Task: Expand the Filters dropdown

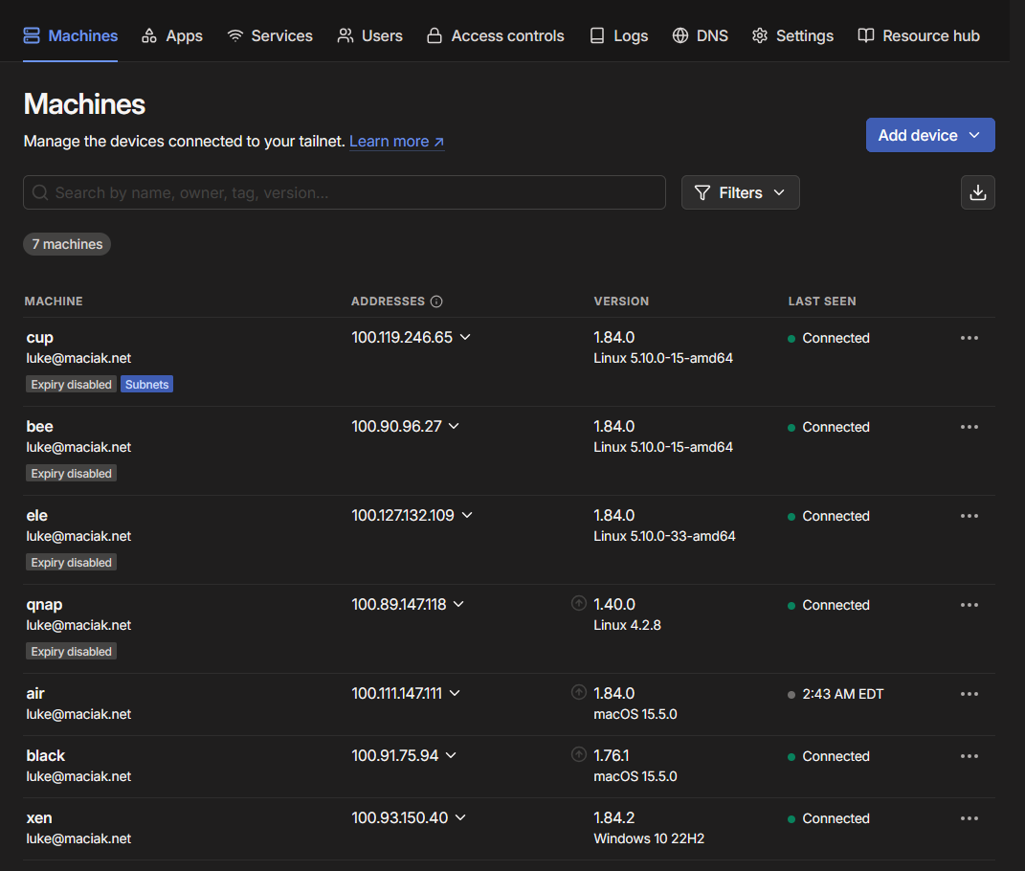Action: click(740, 192)
